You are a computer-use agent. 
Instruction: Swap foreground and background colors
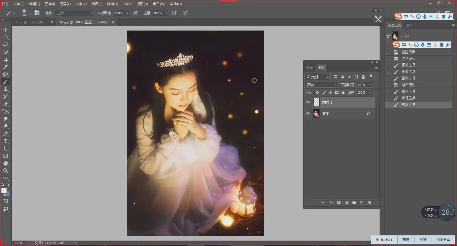(8, 185)
